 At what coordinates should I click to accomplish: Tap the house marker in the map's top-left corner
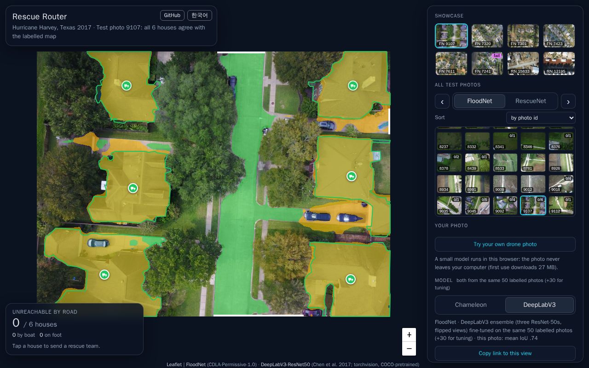[x=127, y=86]
